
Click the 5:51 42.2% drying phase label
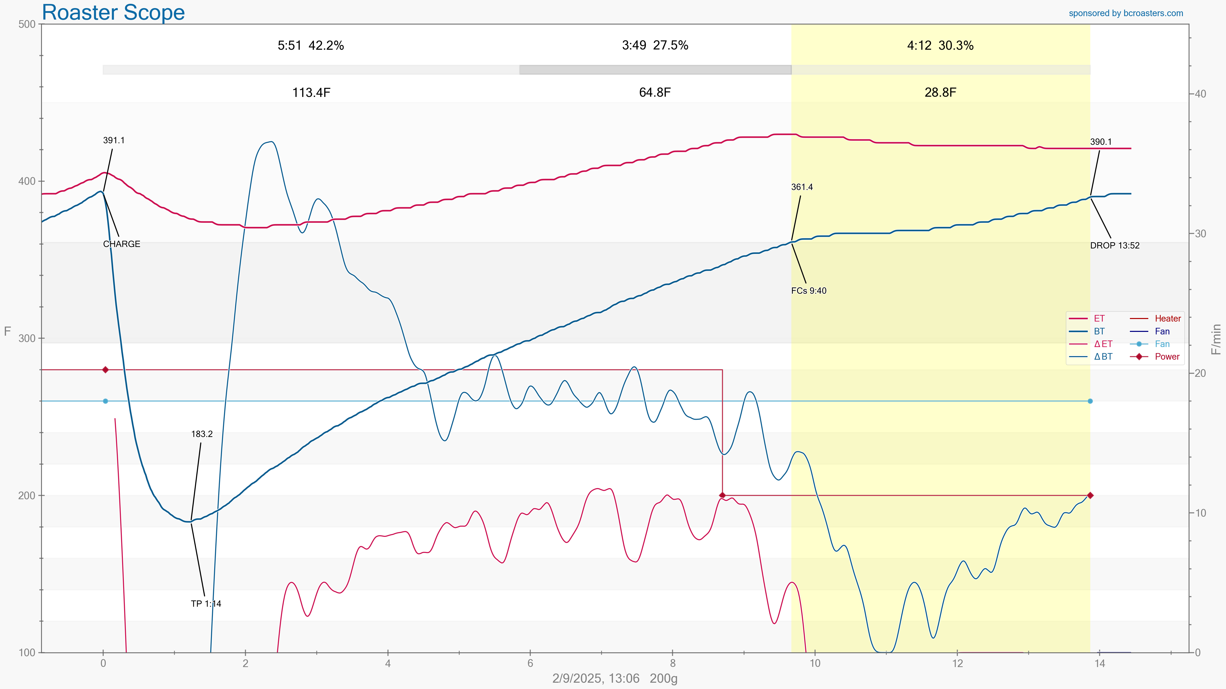[x=311, y=46]
